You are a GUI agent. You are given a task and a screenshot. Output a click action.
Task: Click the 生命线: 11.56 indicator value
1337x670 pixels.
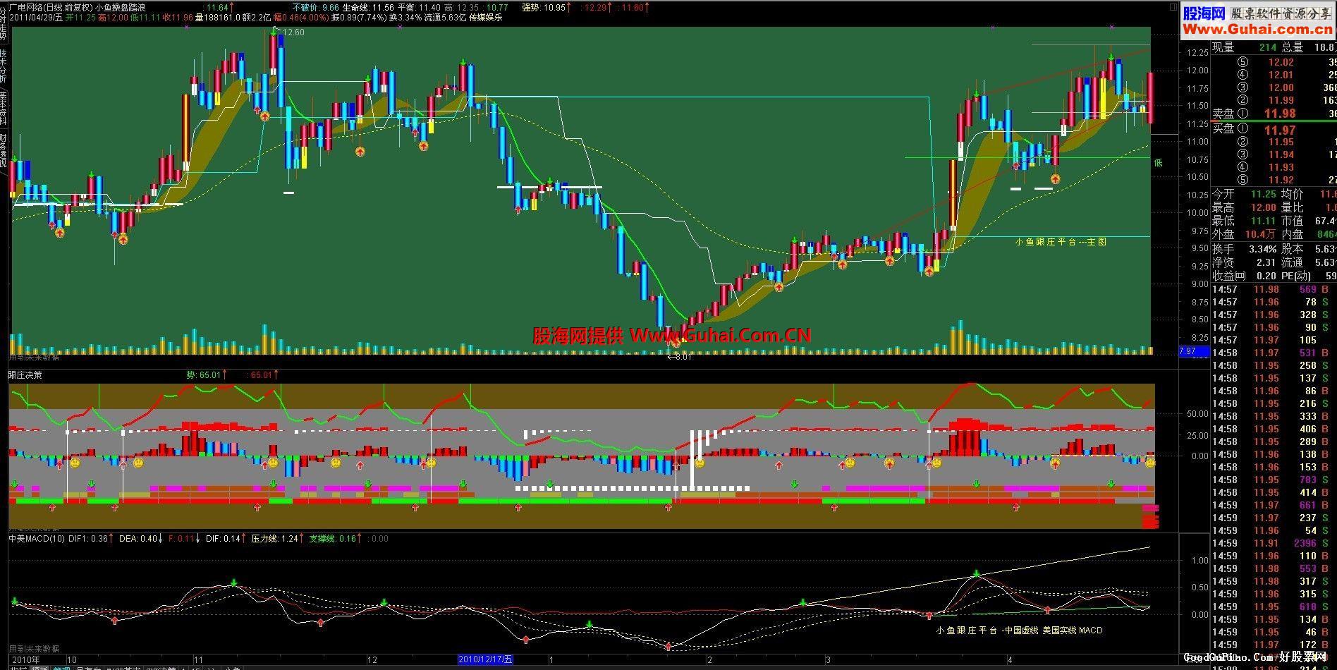tap(368, 7)
